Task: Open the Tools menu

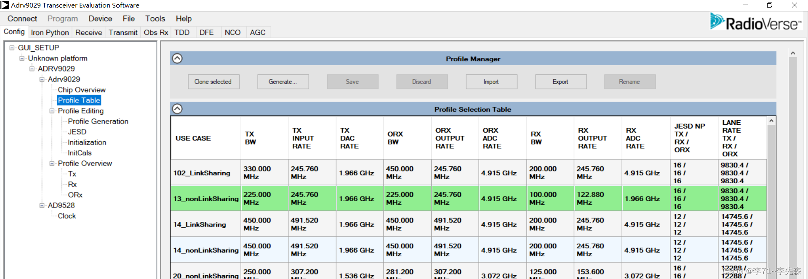Action: pos(155,18)
